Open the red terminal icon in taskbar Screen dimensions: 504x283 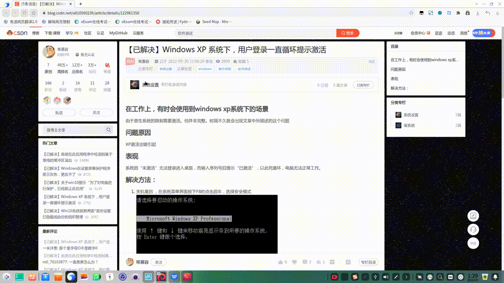[187, 277]
